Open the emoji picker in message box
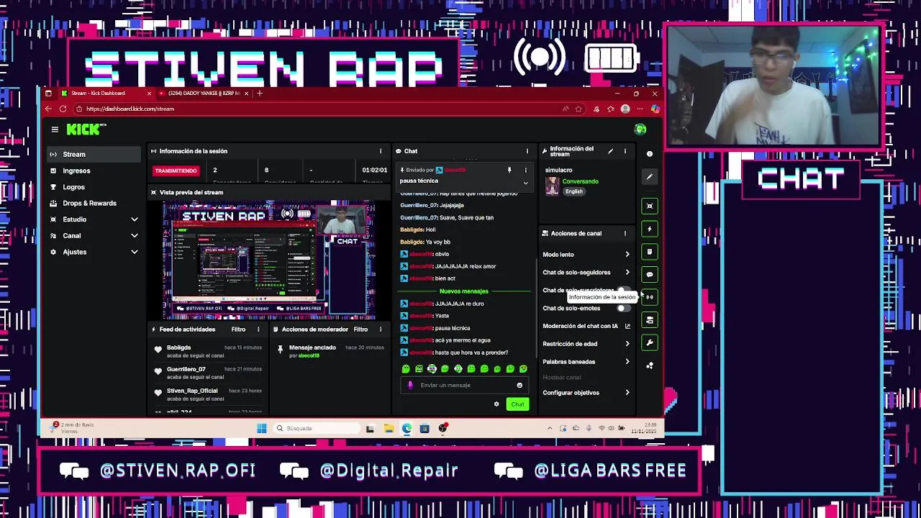This screenshot has width=921, height=518. coord(520,385)
